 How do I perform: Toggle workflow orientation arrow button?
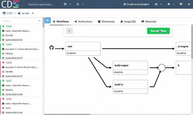[x=69, y=31]
